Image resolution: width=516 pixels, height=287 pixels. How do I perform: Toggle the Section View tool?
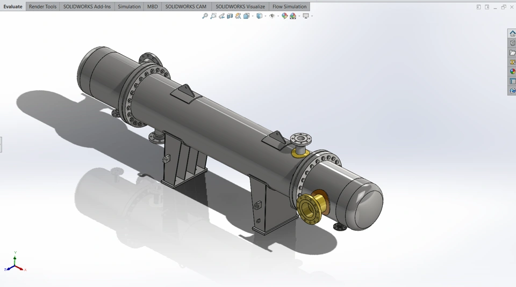(x=230, y=16)
